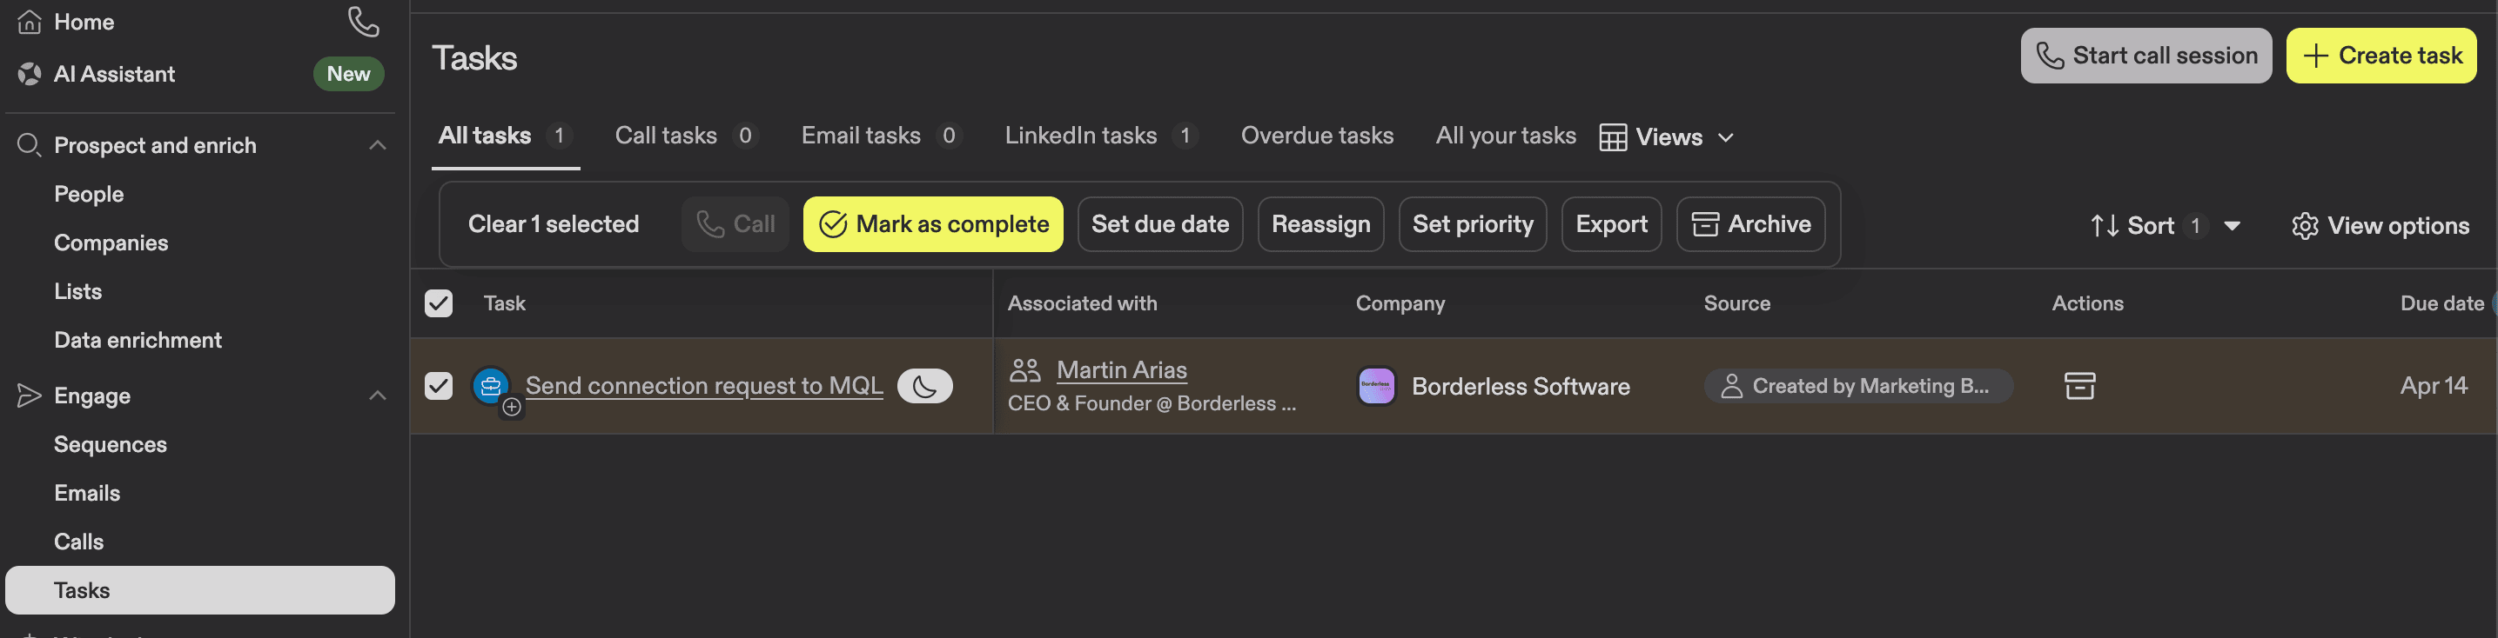Click the archive icon in Actions column
Image resolution: width=2498 pixels, height=638 pixels.
[x=2079, y=386]
